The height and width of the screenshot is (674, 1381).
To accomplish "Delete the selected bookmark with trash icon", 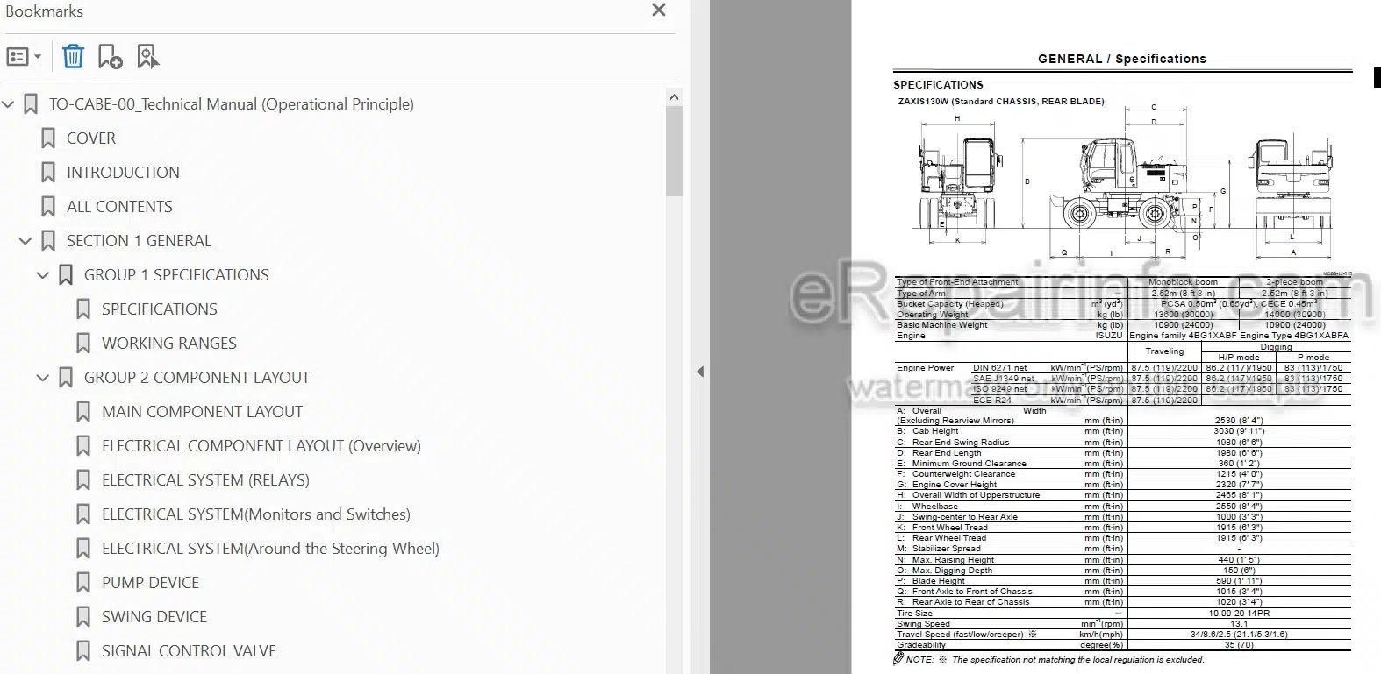I will [74, 57].
